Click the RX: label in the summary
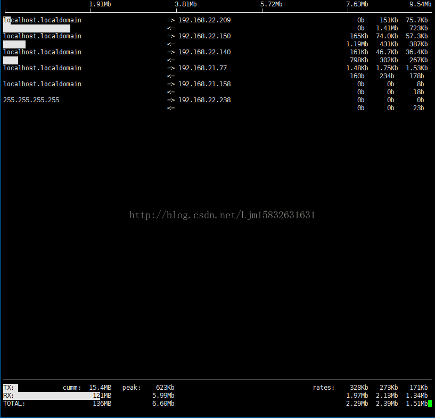 pyautogui.click(x=9, y=396)
